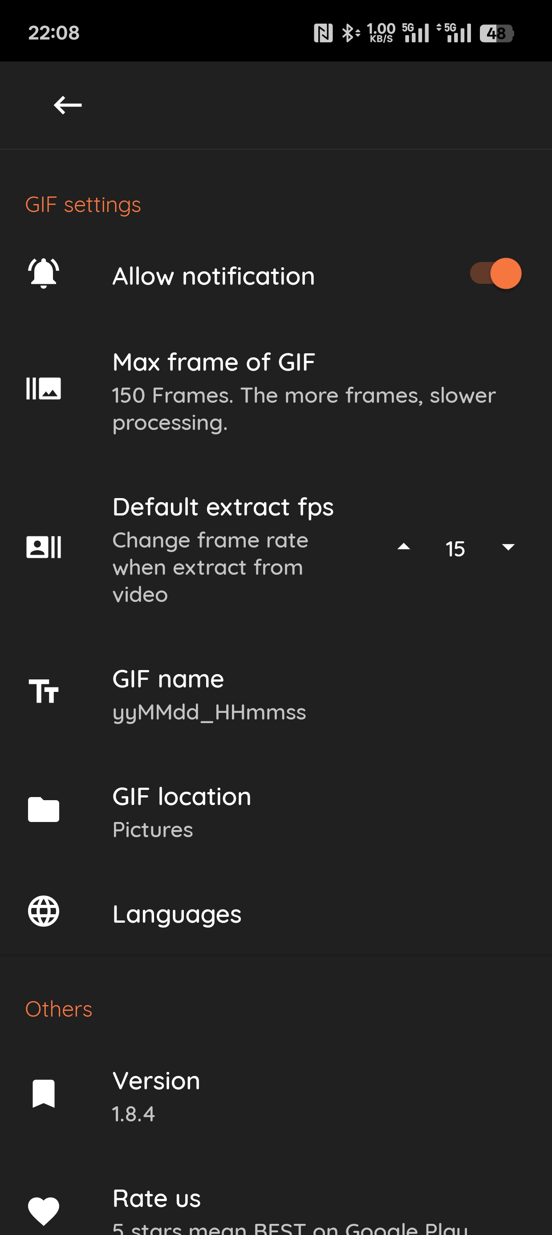This screenshot has height=1235, width=552.
Task: Tap the Languages globe icon
Action: click(x=44, y=911)
